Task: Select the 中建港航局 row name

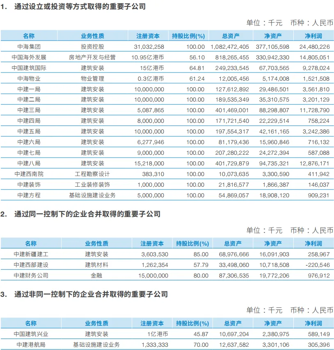Action: pyautogui.click(x=31, y=345)
